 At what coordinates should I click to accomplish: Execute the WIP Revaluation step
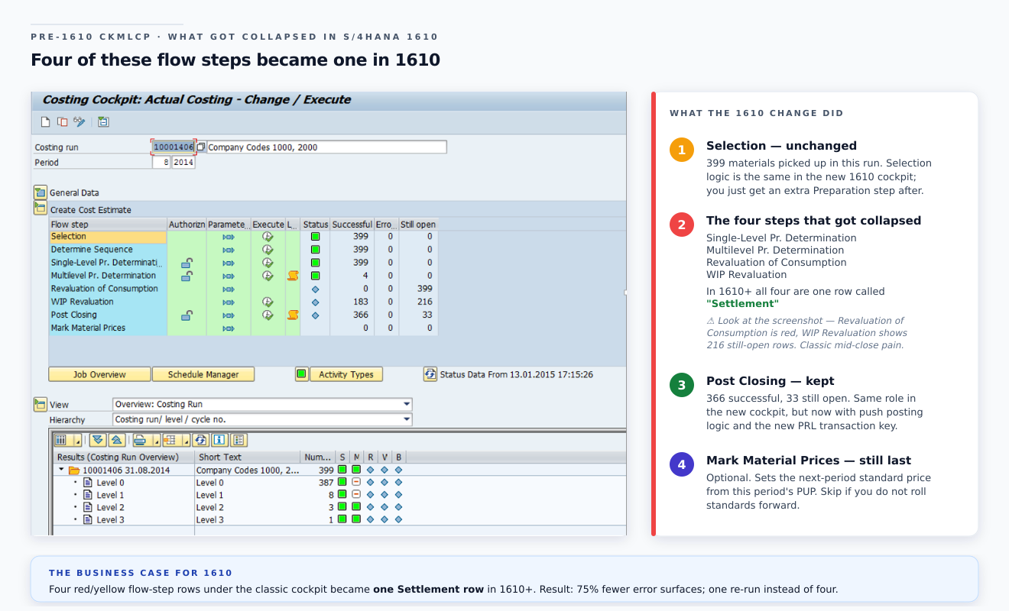pyautogui.click(x=268, y=302)
